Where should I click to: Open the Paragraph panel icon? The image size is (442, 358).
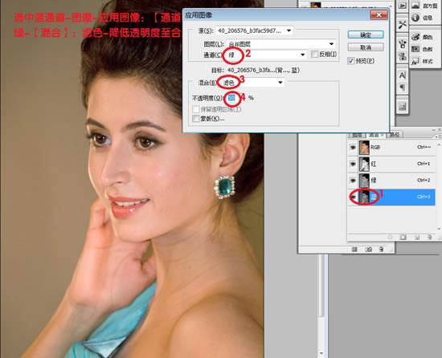coord(403,87)
